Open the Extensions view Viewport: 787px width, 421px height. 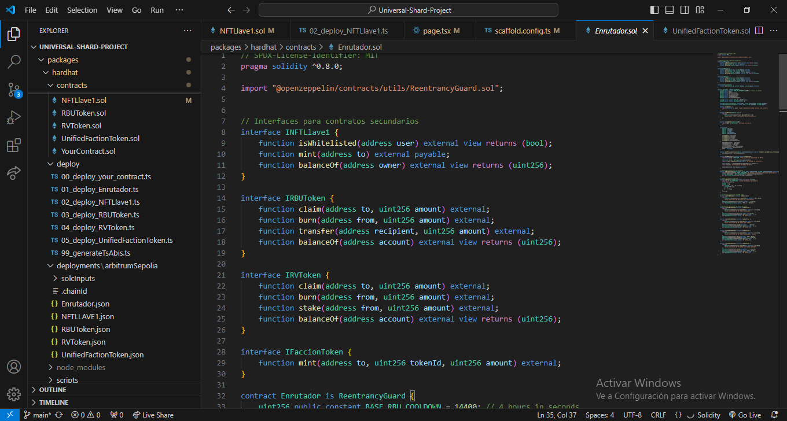click(x=14, y=145)
